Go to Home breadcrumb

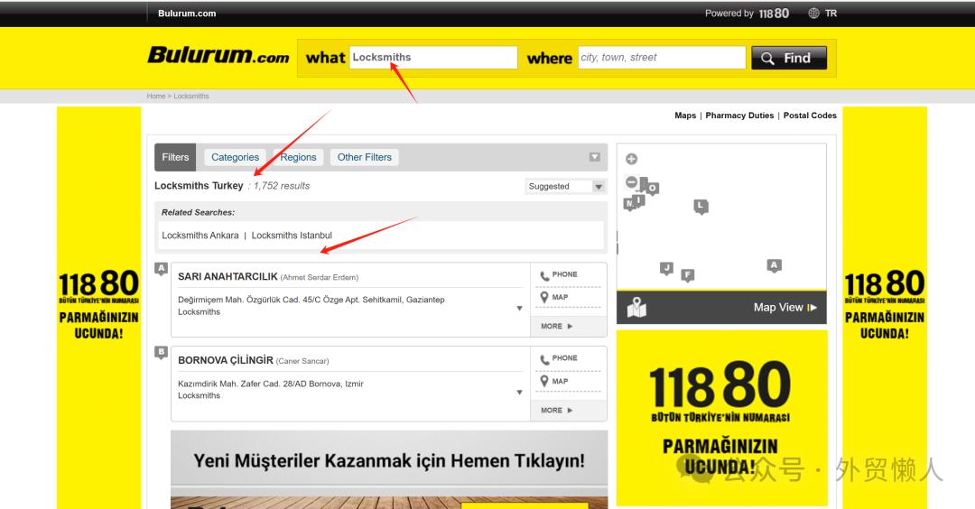[156, 97]
